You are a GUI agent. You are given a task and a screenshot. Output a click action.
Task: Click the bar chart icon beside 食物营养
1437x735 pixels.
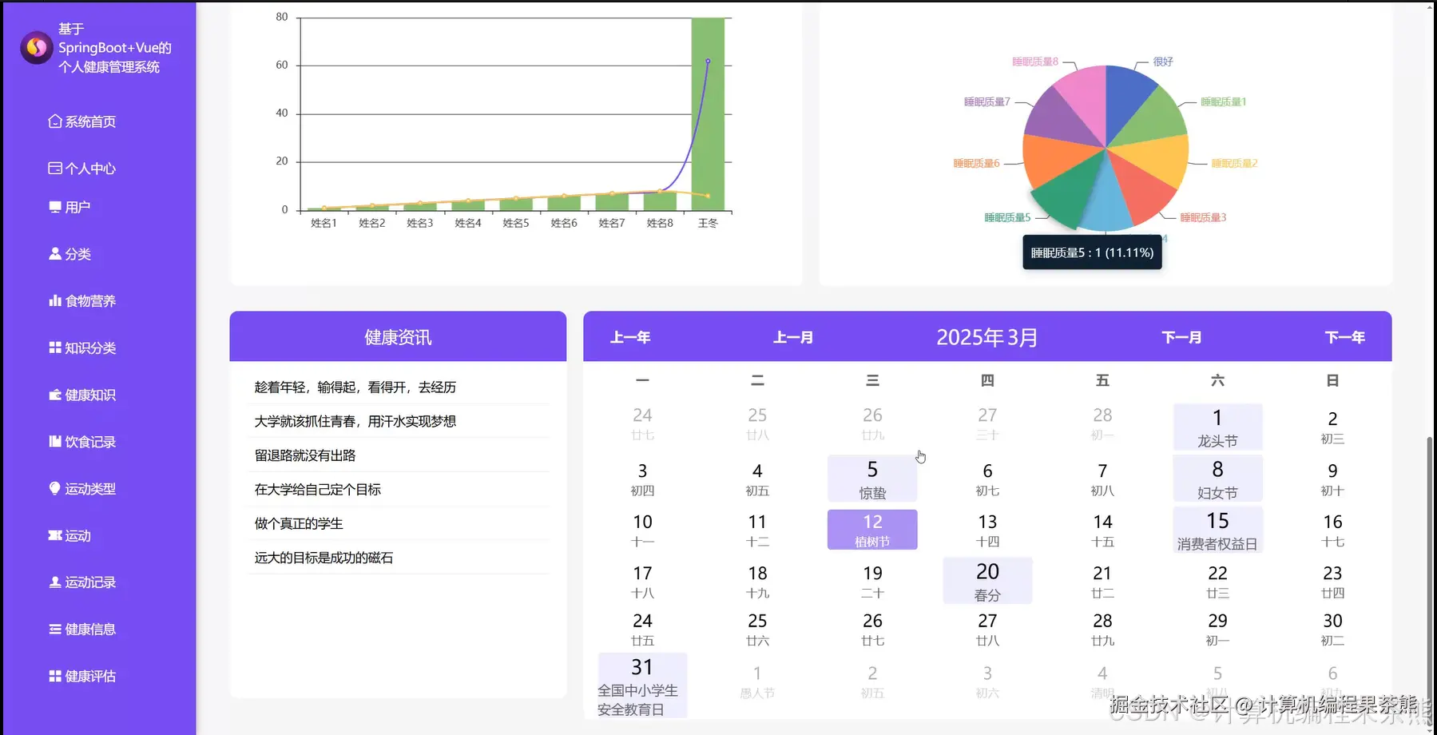pos(55,301)
